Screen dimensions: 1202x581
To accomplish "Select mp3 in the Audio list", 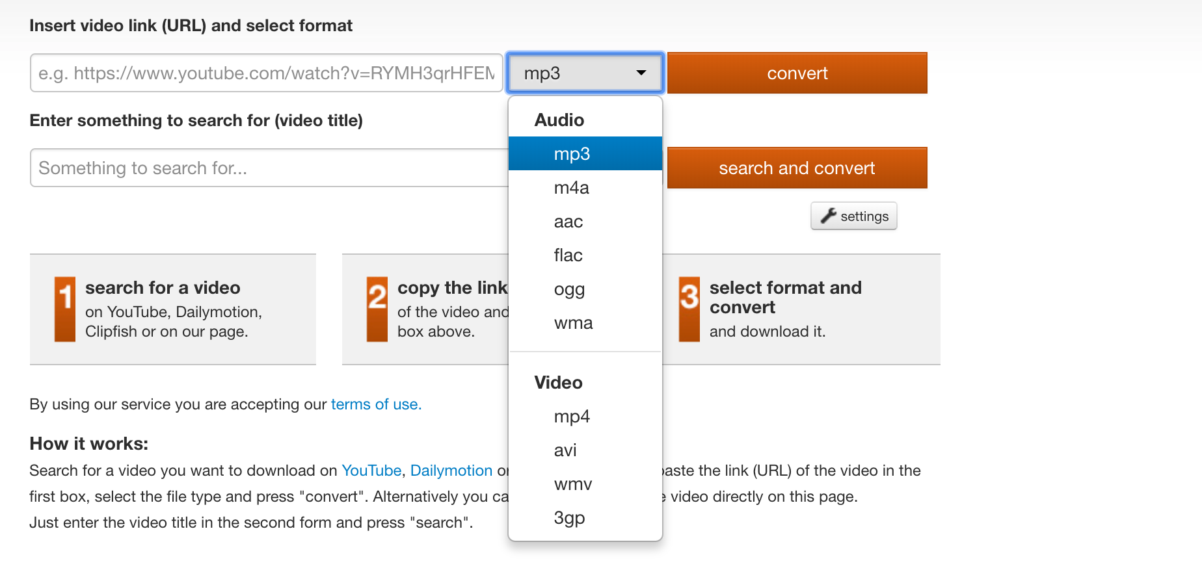I will coord(585,153).
